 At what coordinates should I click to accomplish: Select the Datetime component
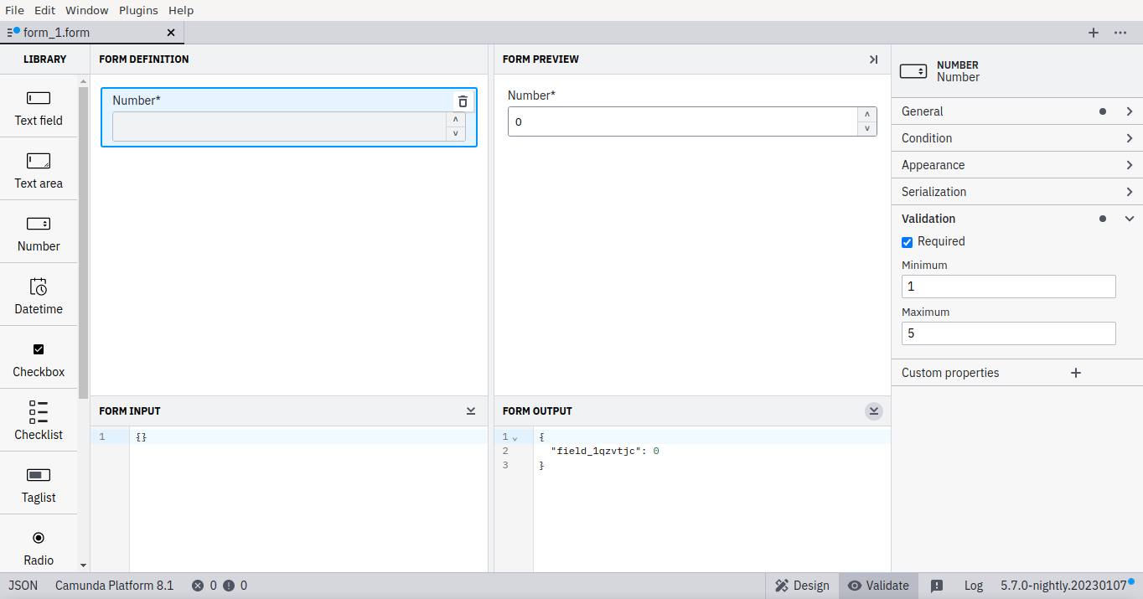38,295
